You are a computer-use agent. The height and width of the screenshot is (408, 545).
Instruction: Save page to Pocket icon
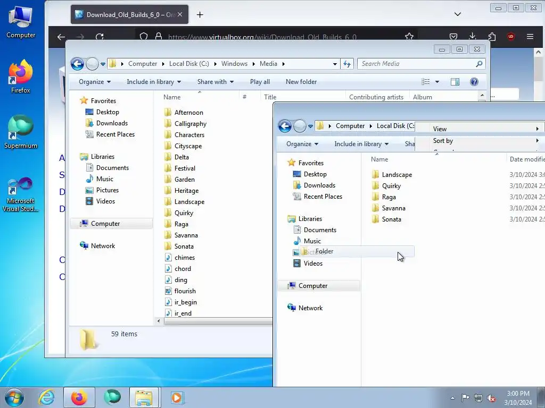(x=453, y=37)
